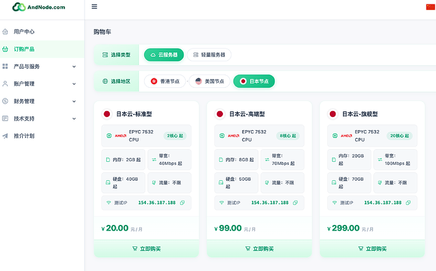Click the 测试IP wifi icon on 日本云-高端型
The width and height of the screenshot is (436, 271).
pyautogui.click(x=222, y=203)
